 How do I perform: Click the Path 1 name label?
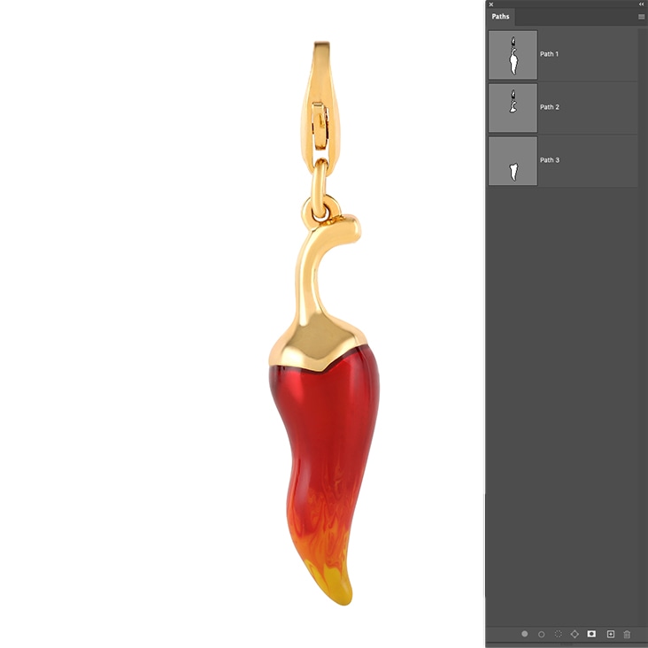(550, 55)
